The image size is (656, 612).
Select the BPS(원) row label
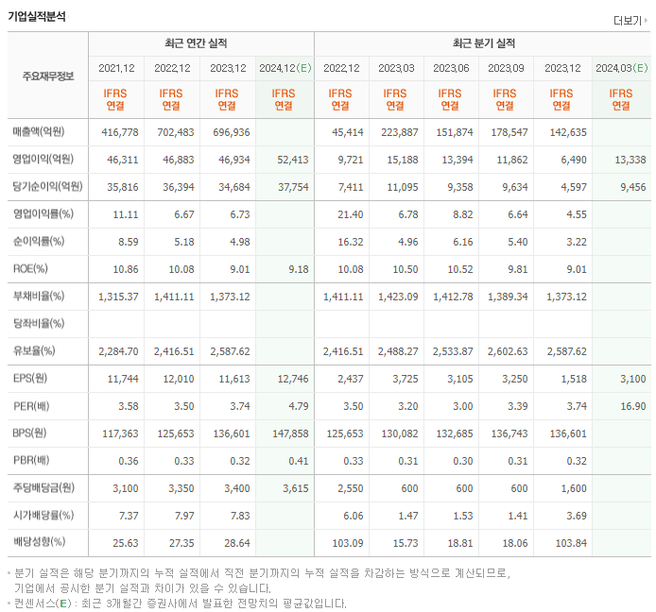pos(29,433)
